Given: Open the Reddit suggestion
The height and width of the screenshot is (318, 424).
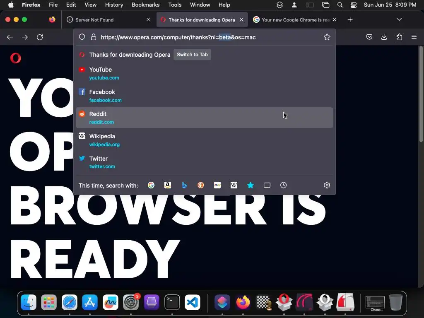Looking at the screenshot, I should 205,118.
